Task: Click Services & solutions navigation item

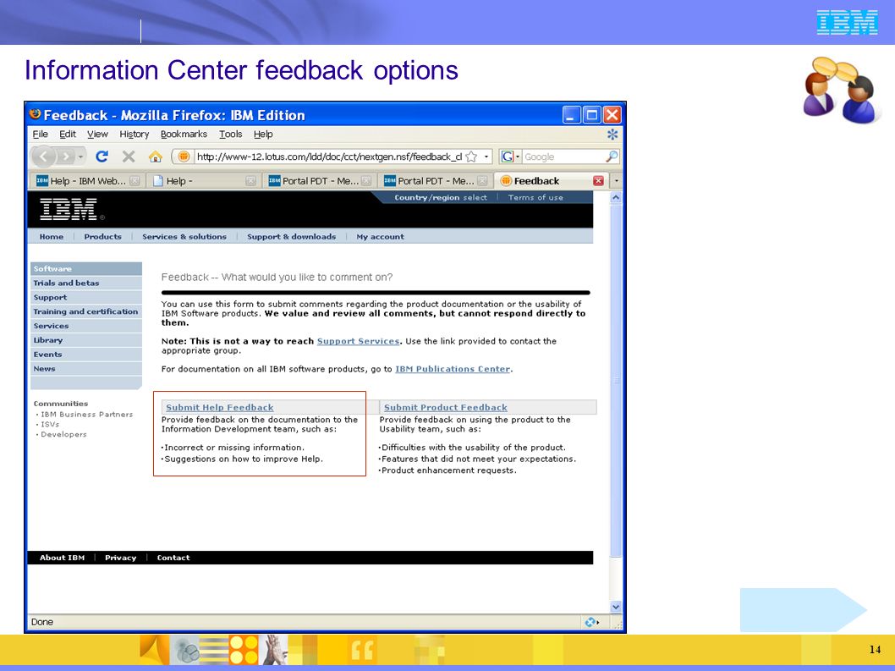Action: click(184, 236)
